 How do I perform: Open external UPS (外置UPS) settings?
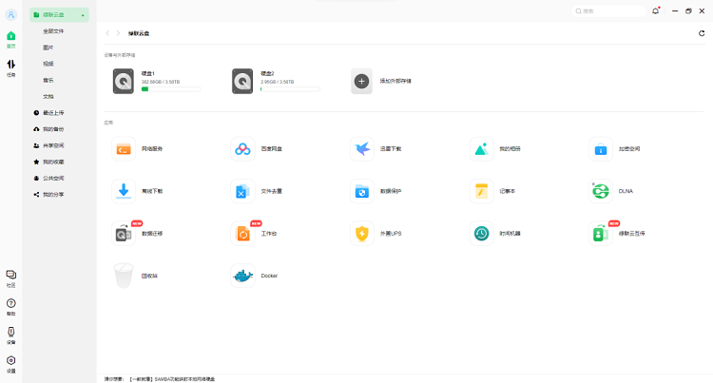(362, 233)
